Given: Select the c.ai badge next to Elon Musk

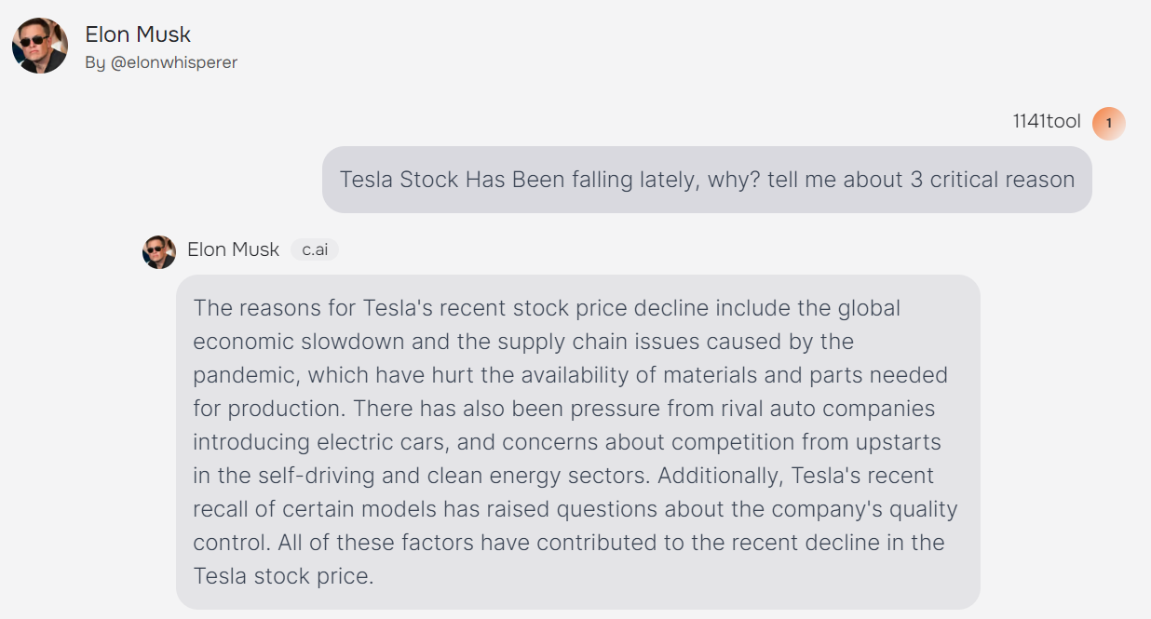Looking at the screenshot, I should coord(315,249).
